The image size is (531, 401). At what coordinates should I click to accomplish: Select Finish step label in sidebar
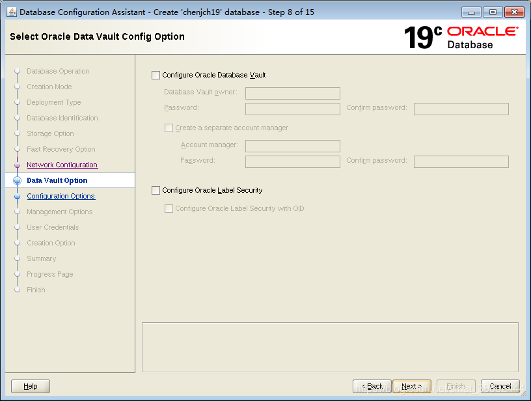pyautogui.click(x=36, y=290)
